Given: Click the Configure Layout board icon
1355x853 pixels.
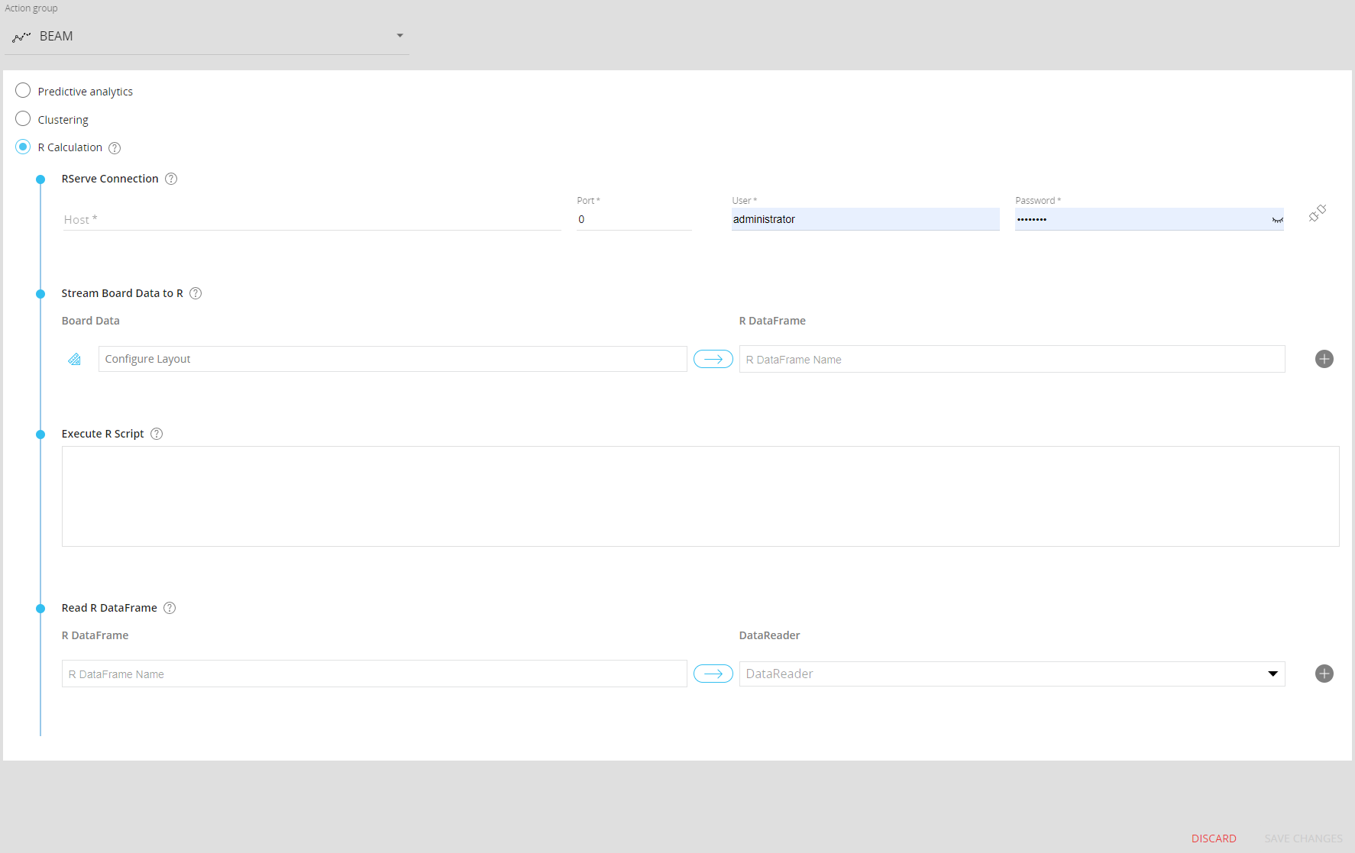Looking at the screenshot, I should click(75, 359).
